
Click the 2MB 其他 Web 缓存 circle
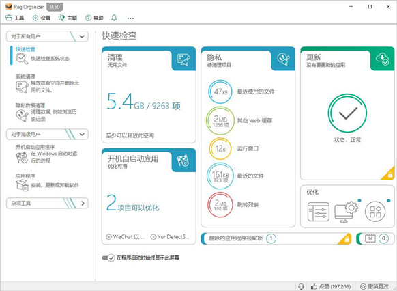(220, 120)
